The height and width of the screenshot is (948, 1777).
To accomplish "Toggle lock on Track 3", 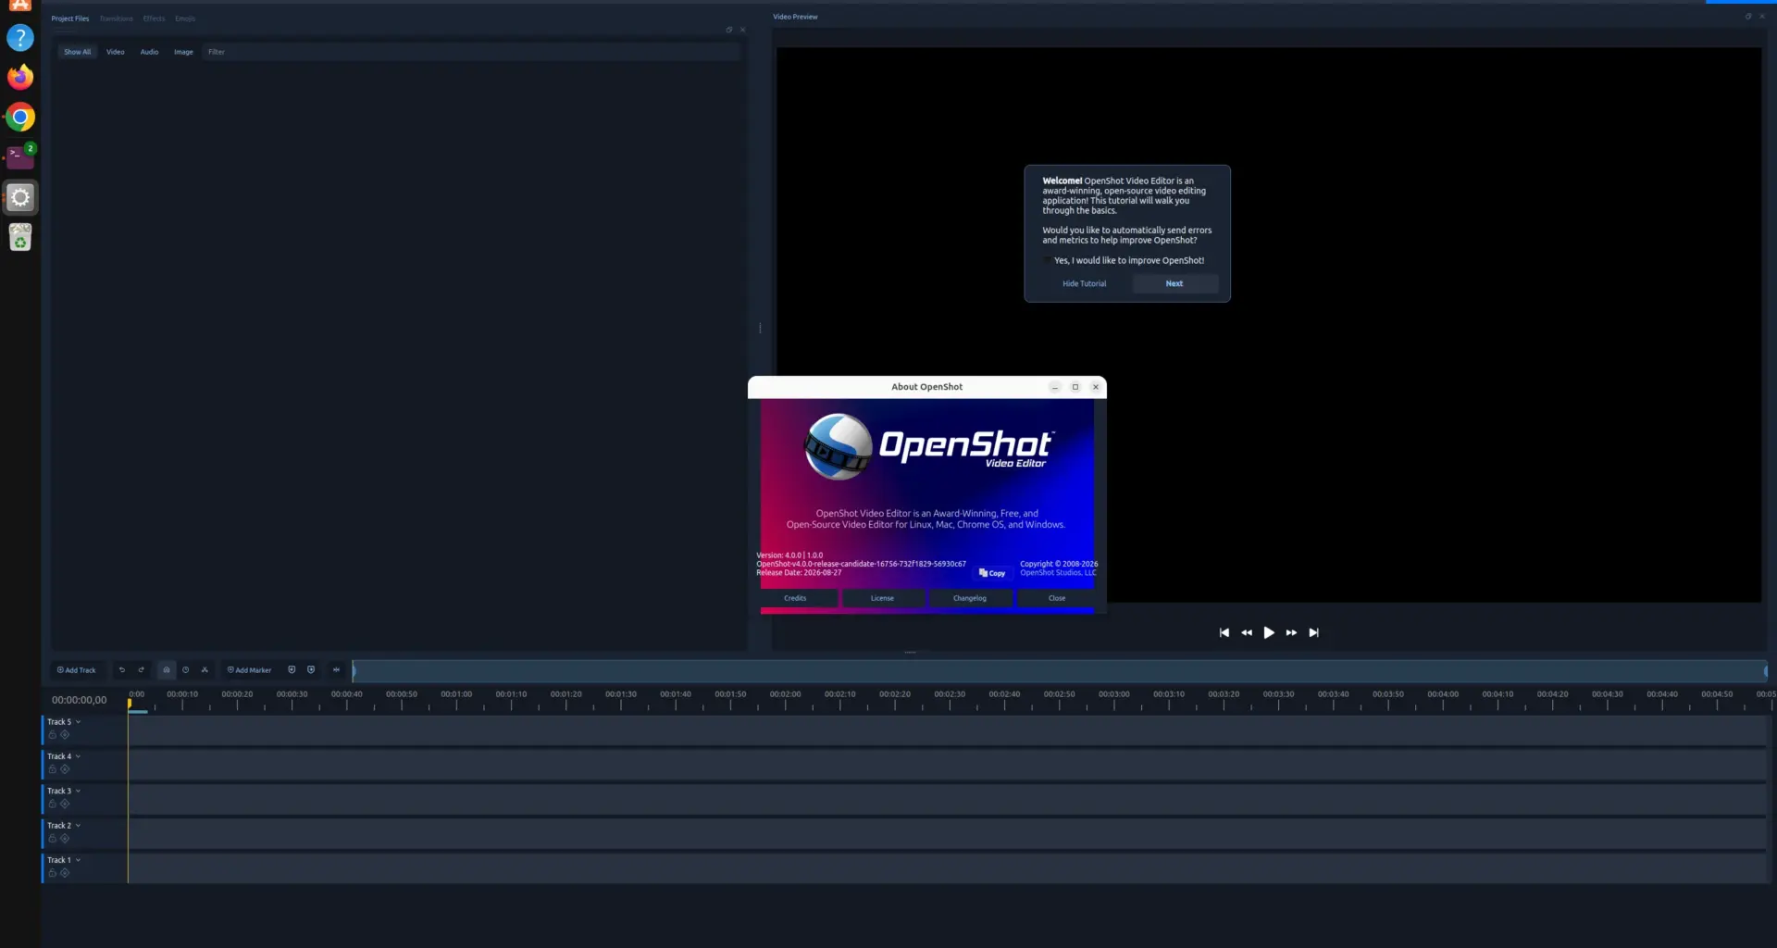I will coord(53,804).
